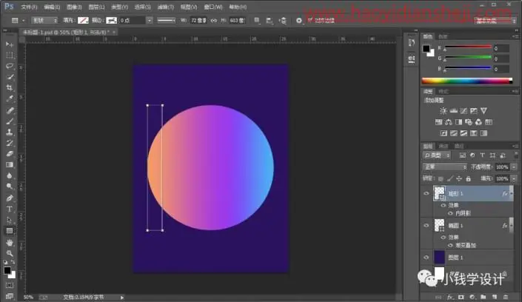Click the width input field

[198, 21]
